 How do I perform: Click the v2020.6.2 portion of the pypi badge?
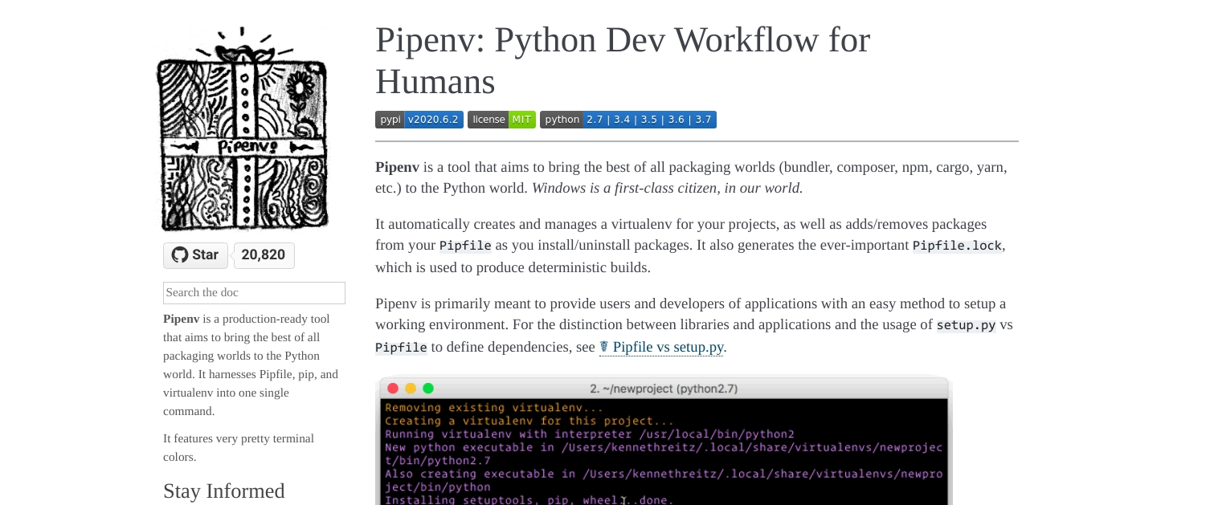[433, 119]
